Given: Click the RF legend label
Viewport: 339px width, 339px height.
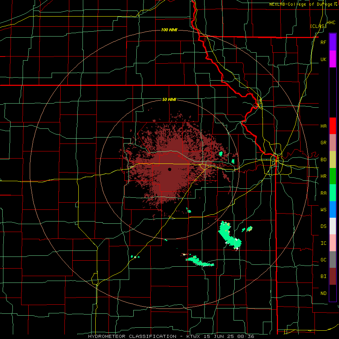Looking at the screenshot, I should (323, 43).
